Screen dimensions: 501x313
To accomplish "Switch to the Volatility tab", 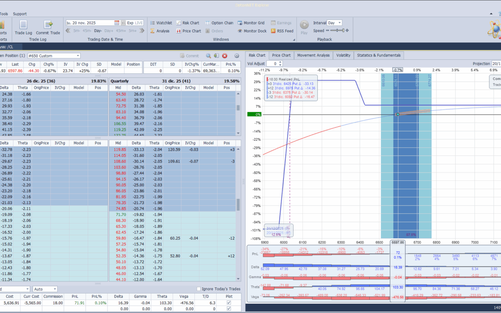I will pos(343,55).
